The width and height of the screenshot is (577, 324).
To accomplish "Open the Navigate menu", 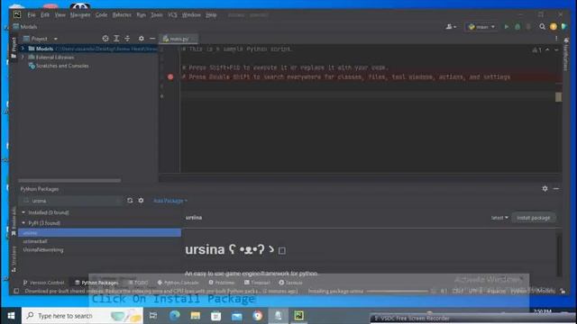I will [80, 14].
